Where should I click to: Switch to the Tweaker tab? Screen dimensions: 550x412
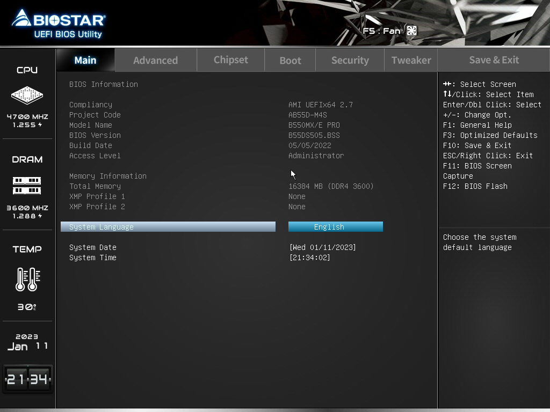pos(411,60)
